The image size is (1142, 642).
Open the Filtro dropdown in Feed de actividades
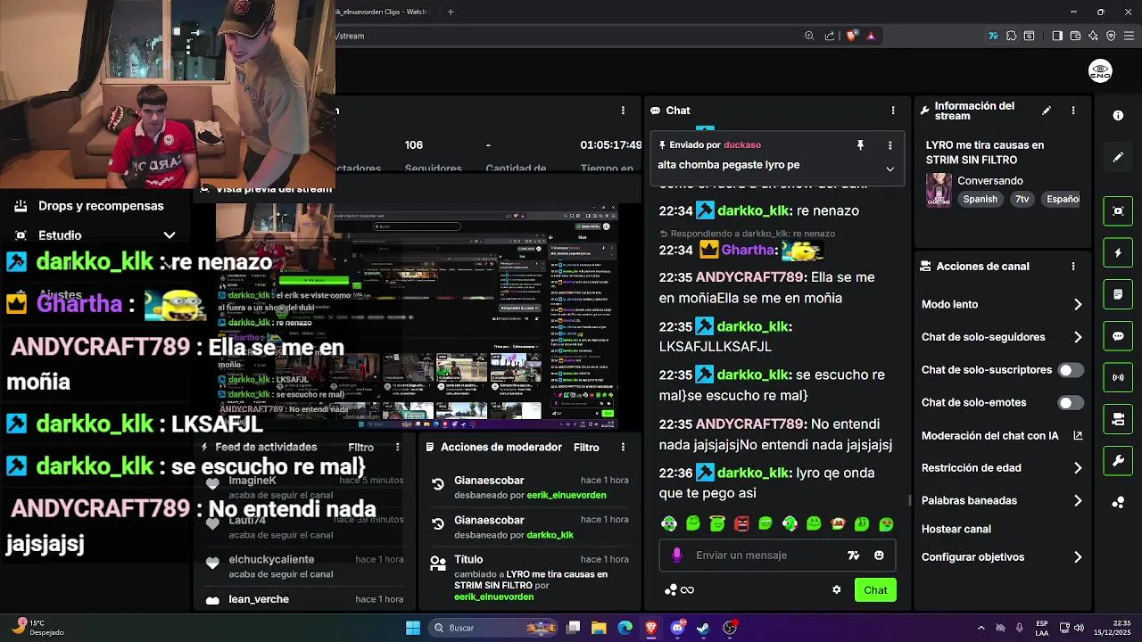tap(360, 447)
